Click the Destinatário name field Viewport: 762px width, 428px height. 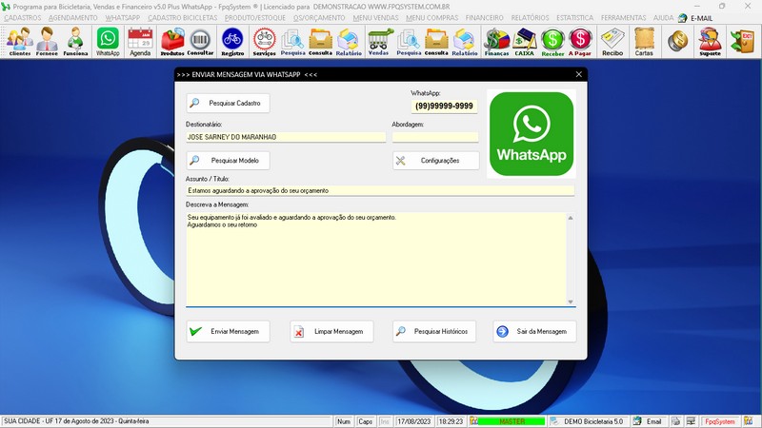[x=286, y=137]
